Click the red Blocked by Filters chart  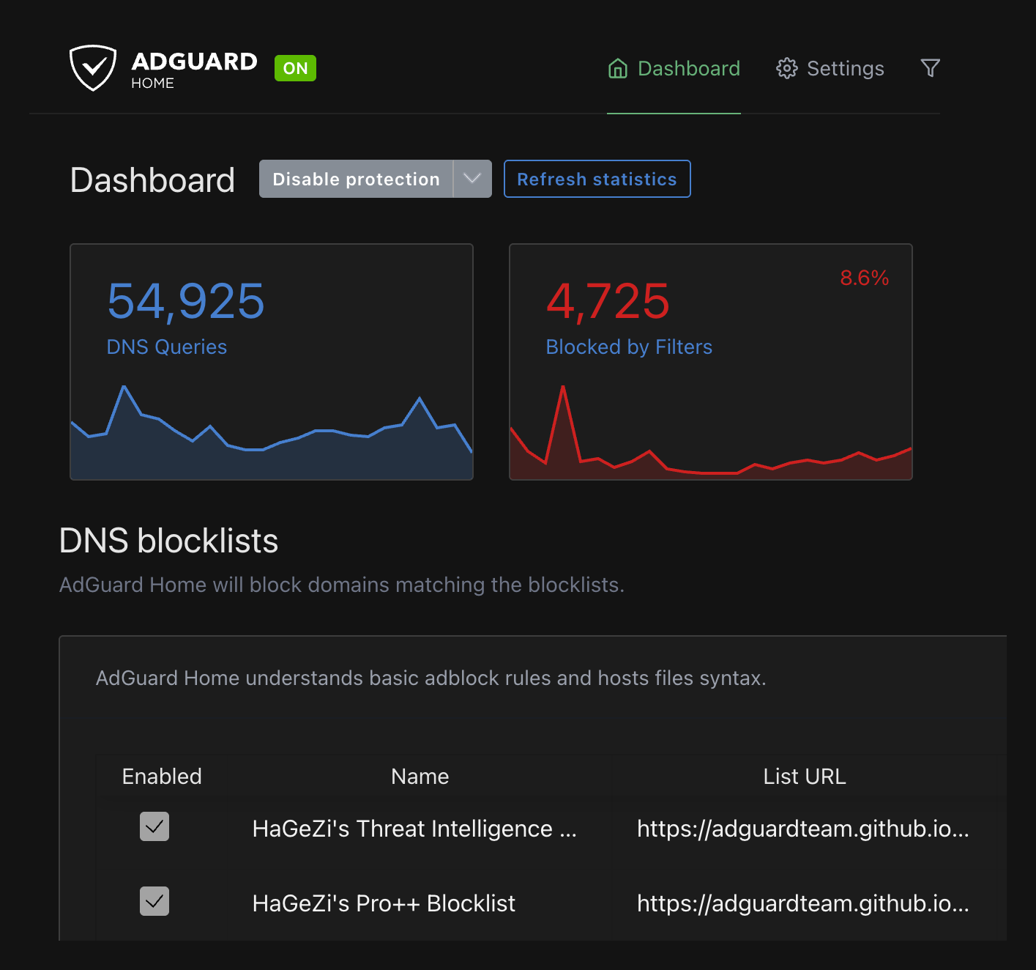(711, 432)
